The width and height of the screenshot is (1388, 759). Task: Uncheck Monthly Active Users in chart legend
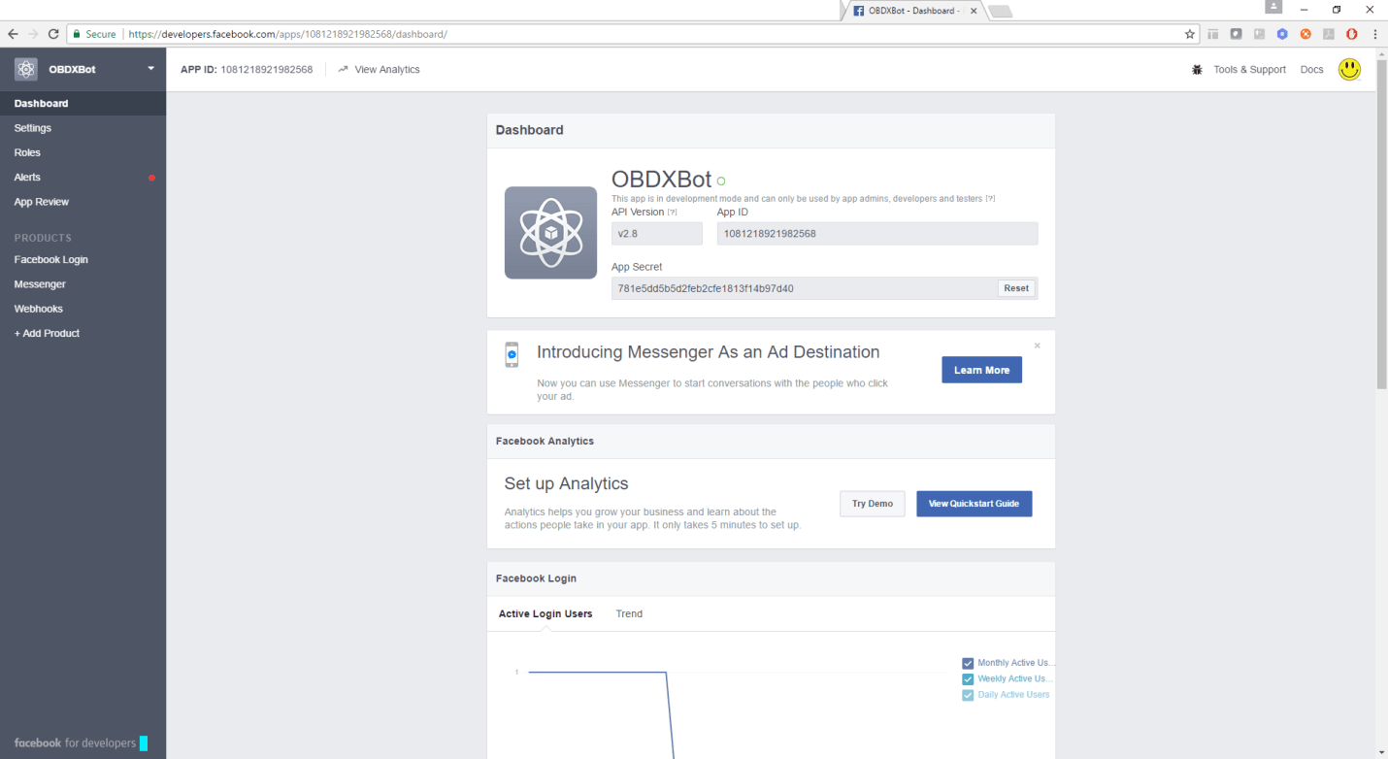pyautogui.click(x=968, y=663)
